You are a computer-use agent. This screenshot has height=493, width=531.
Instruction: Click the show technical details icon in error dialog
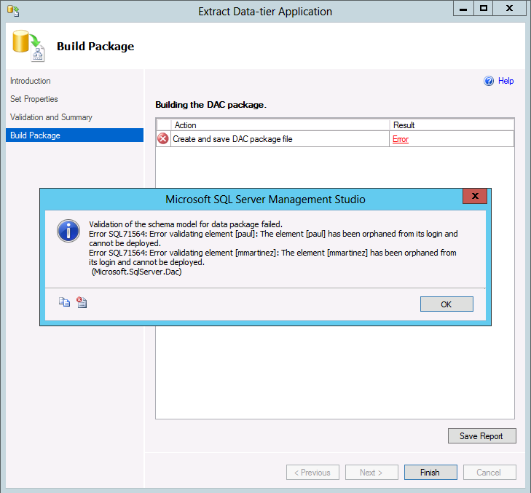(82, 302)
